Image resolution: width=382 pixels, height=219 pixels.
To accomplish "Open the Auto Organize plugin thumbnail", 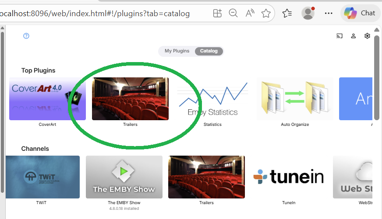I will (295, 99).
